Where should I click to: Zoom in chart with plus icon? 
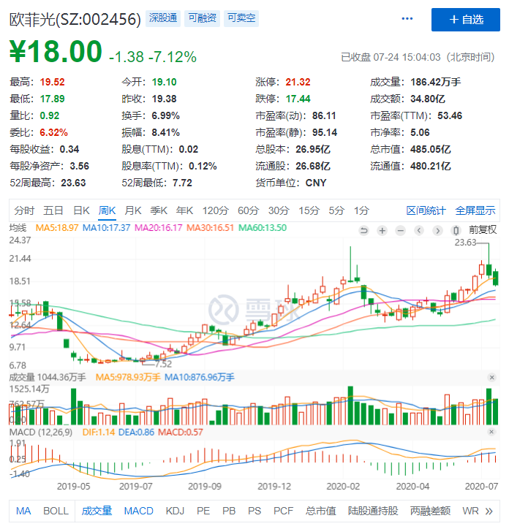click(382, 231)
